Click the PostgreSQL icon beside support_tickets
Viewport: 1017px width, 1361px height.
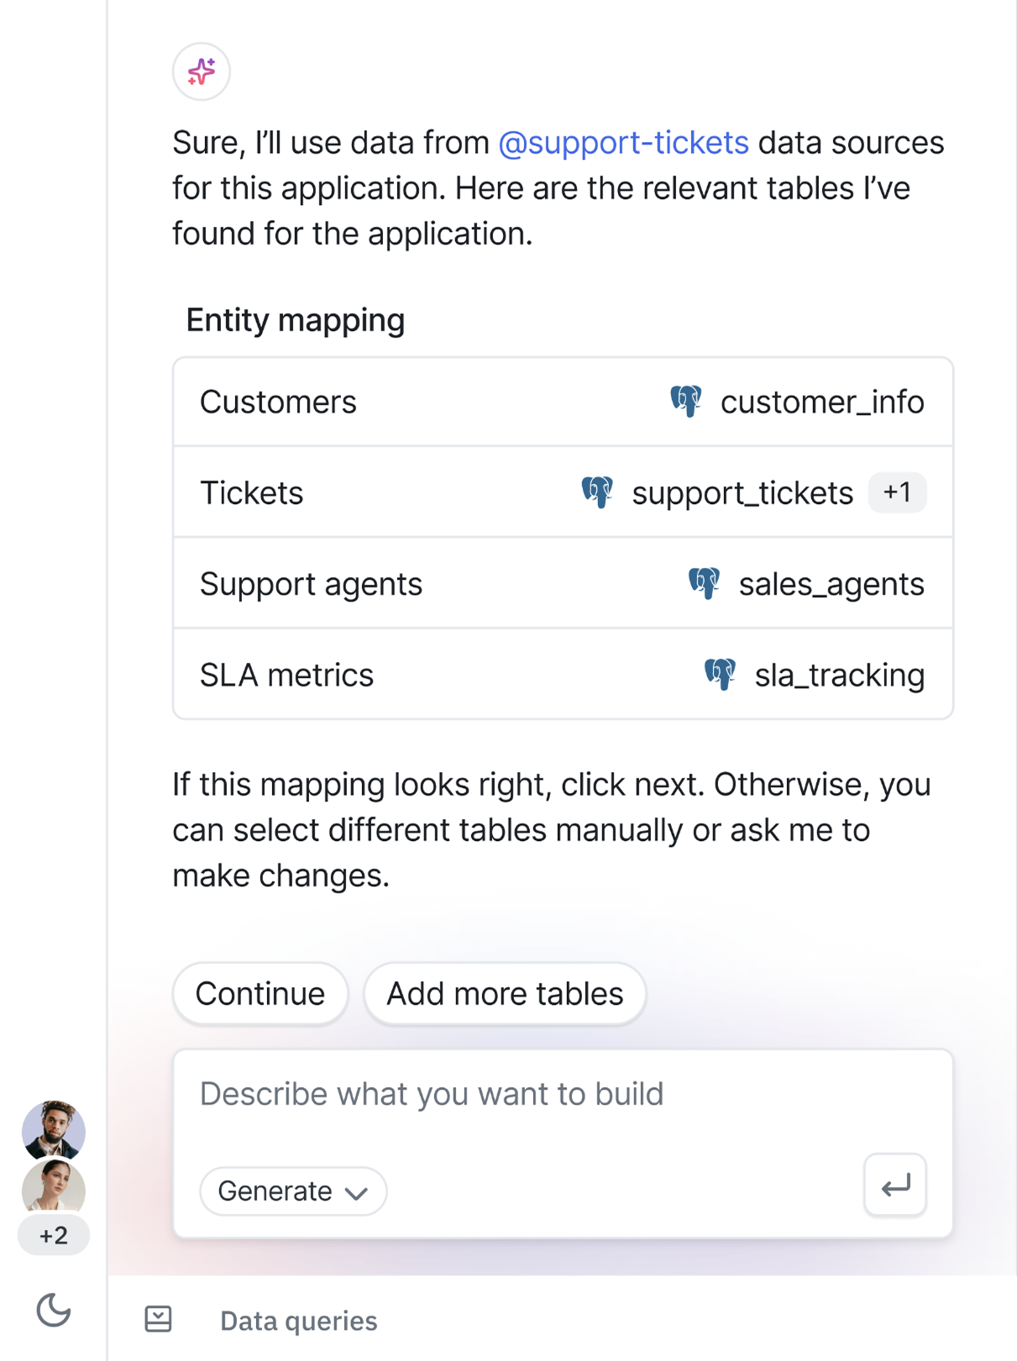tap(597, 492)
